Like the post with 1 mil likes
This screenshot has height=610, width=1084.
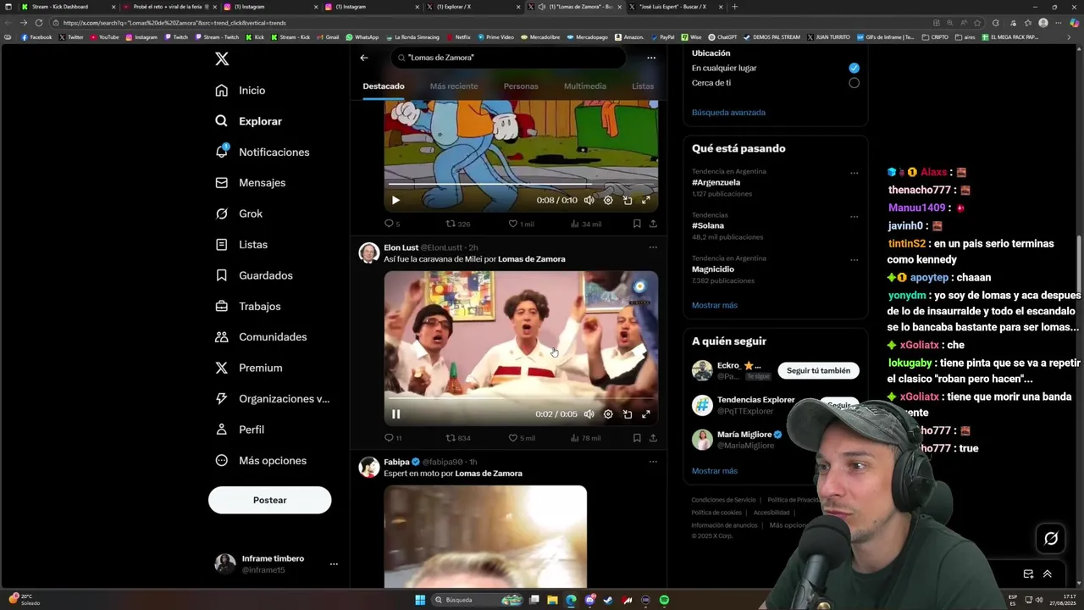pos(521,224)
